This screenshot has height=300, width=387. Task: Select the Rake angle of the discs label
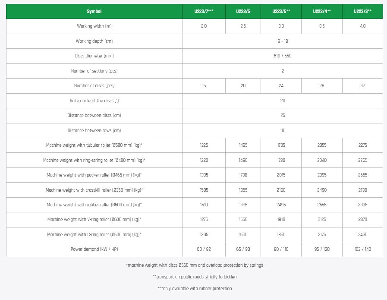(94, 101)
